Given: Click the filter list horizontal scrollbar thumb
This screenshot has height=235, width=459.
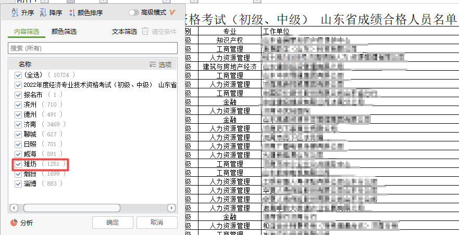Looking at the screenshot, I should 72,208.
